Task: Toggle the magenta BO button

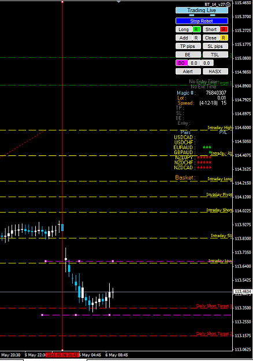Action: (181, 63)
